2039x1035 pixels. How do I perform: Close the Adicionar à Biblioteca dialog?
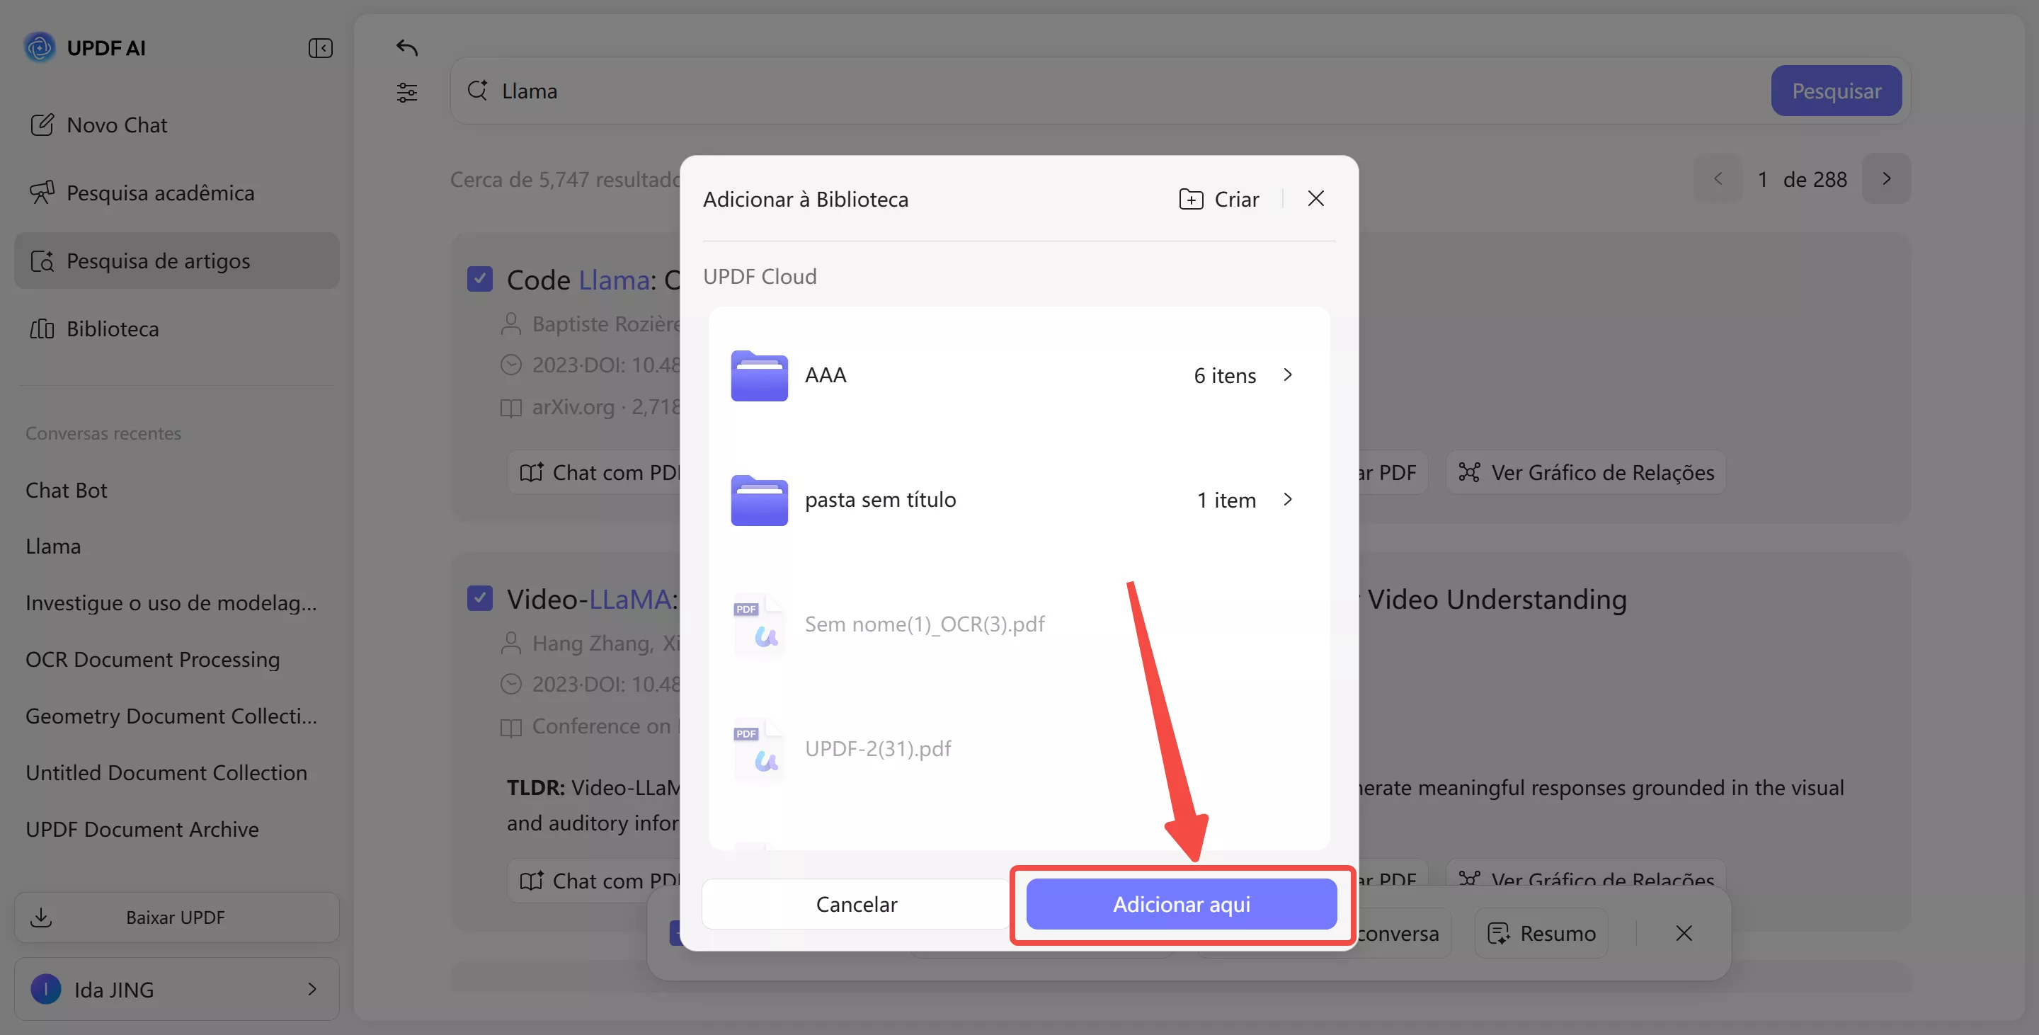pos(1315,199)
